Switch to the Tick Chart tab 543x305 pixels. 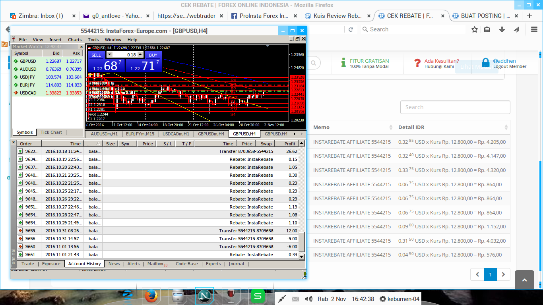click(x=51, y=132)
